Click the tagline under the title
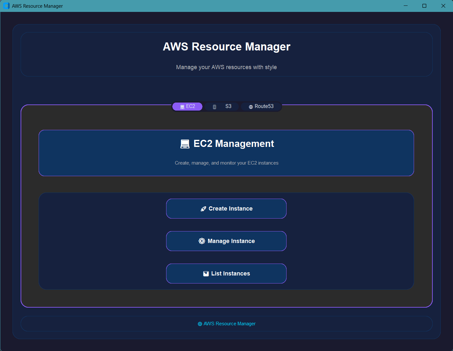This screenshot has height=351, width=453. coord(226,67)
